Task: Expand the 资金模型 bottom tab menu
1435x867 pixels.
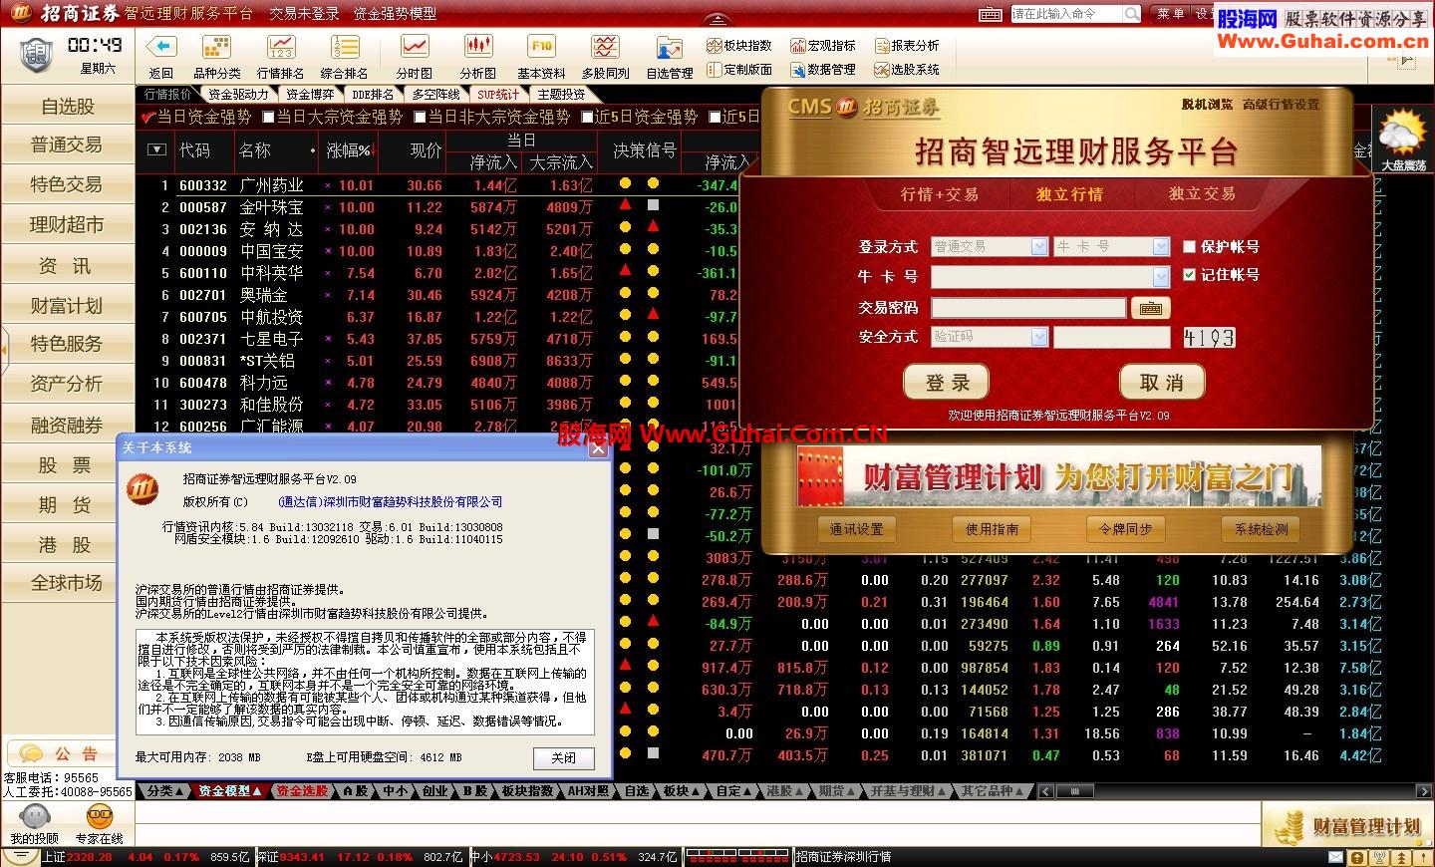Action: [x=229, y=791]
